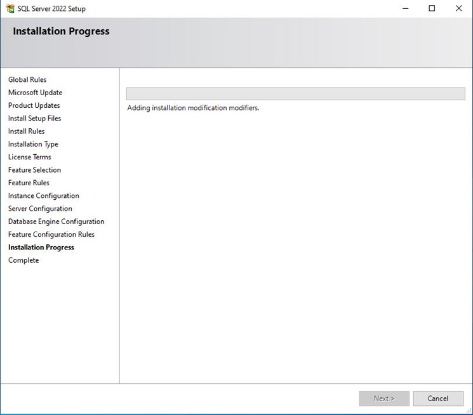The height and width of the screenshot is (415, 473).
Task: Select Feature Rules step
Action: 29,183
